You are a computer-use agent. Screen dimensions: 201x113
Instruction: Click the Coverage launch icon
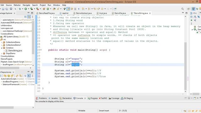31,9
